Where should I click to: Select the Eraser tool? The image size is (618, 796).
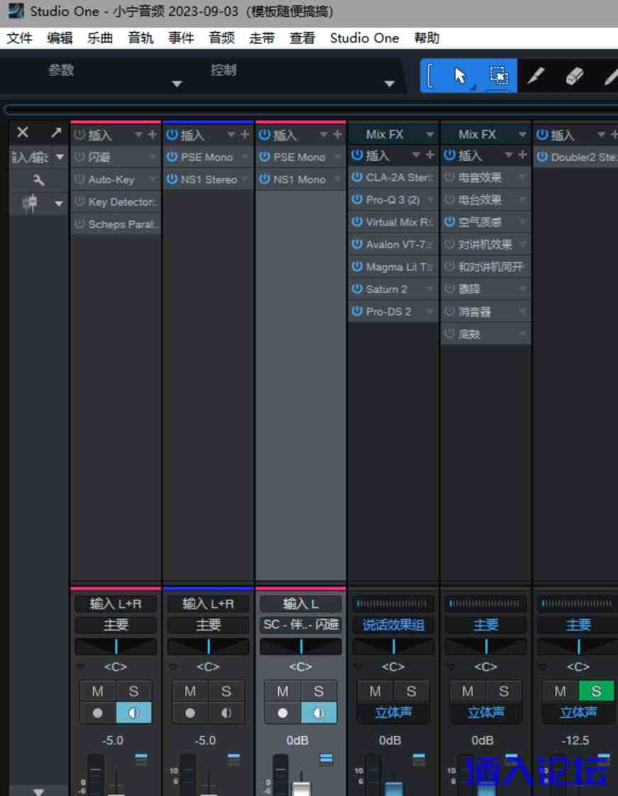click(574, 76)
